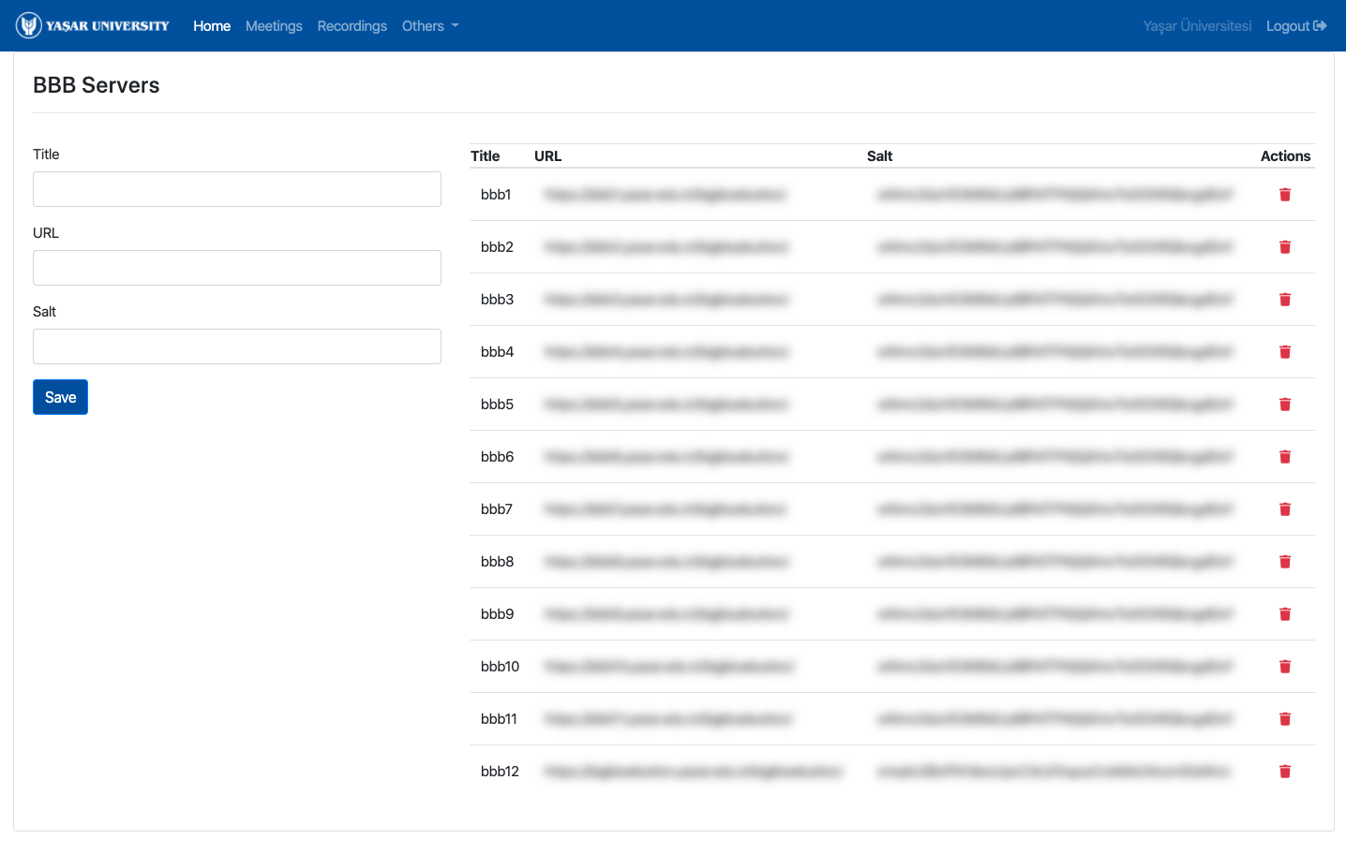This screenshot has width=1346, height=854.
Task: Click the Save button
Action: tap(60, 397)
